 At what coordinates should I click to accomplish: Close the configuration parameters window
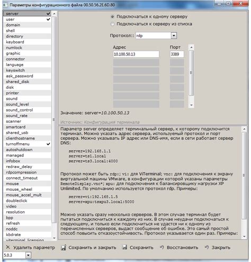tap(240, 3)
